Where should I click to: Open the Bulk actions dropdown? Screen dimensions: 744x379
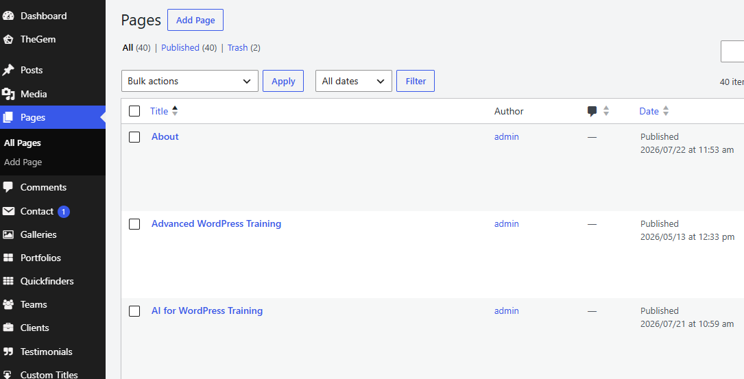tap(190, 81)
